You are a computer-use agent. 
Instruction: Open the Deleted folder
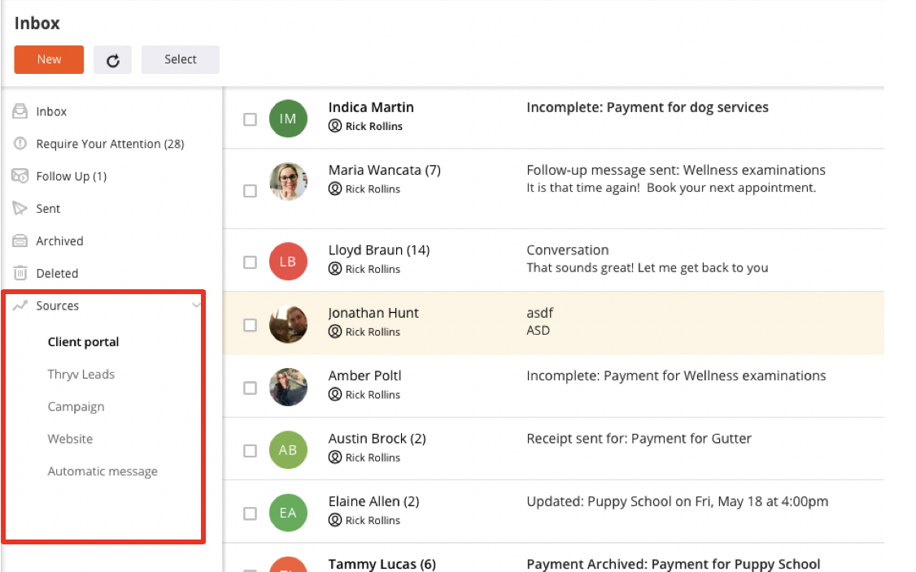[x=57, y=273]
